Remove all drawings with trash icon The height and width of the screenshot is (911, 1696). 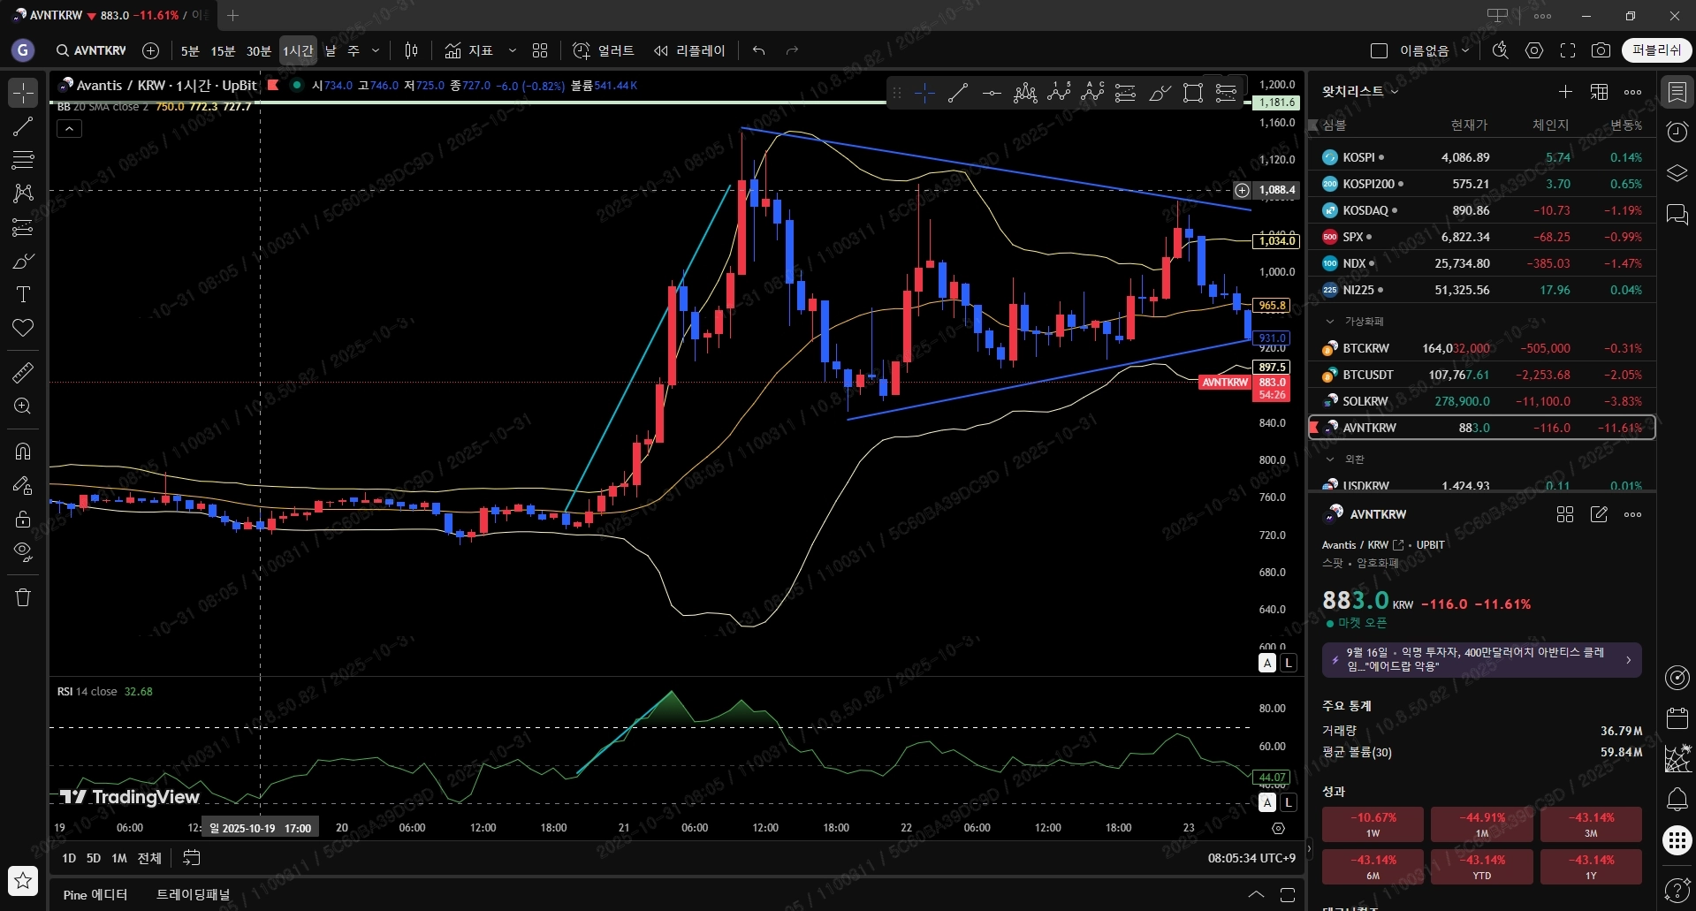pos(23,597)
